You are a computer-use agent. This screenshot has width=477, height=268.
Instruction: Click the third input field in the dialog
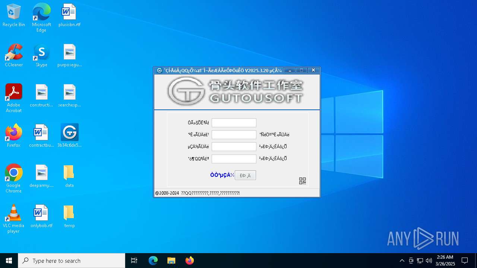point(234,147)
